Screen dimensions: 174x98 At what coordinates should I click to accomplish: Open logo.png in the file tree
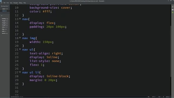click(x=4, y=29)
